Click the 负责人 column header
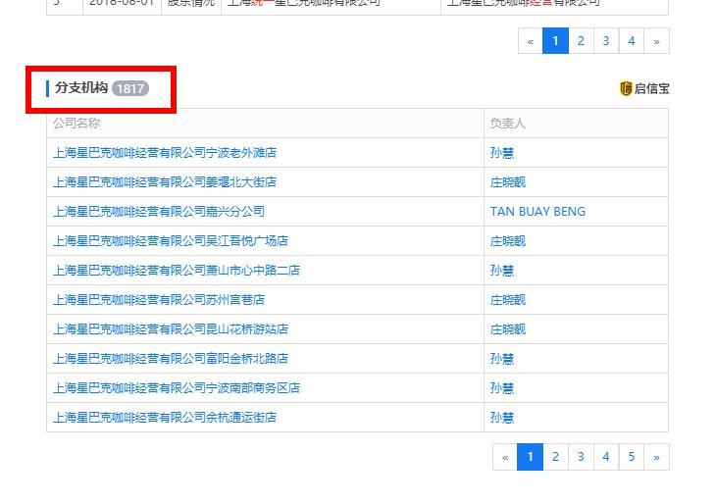The image size is (715, 504). pos(508,123)
